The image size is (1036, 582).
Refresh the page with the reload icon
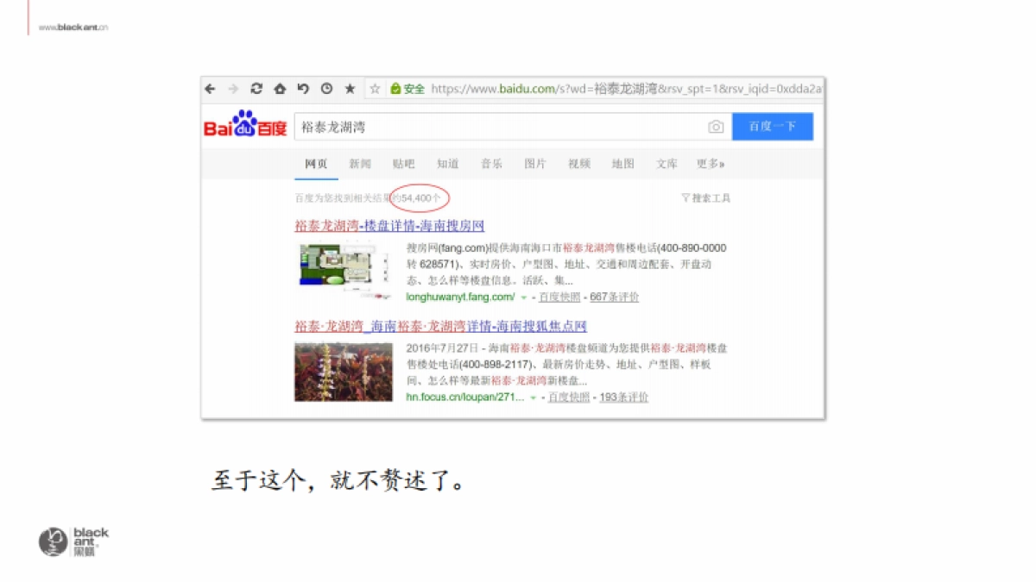tap(256, 89)
